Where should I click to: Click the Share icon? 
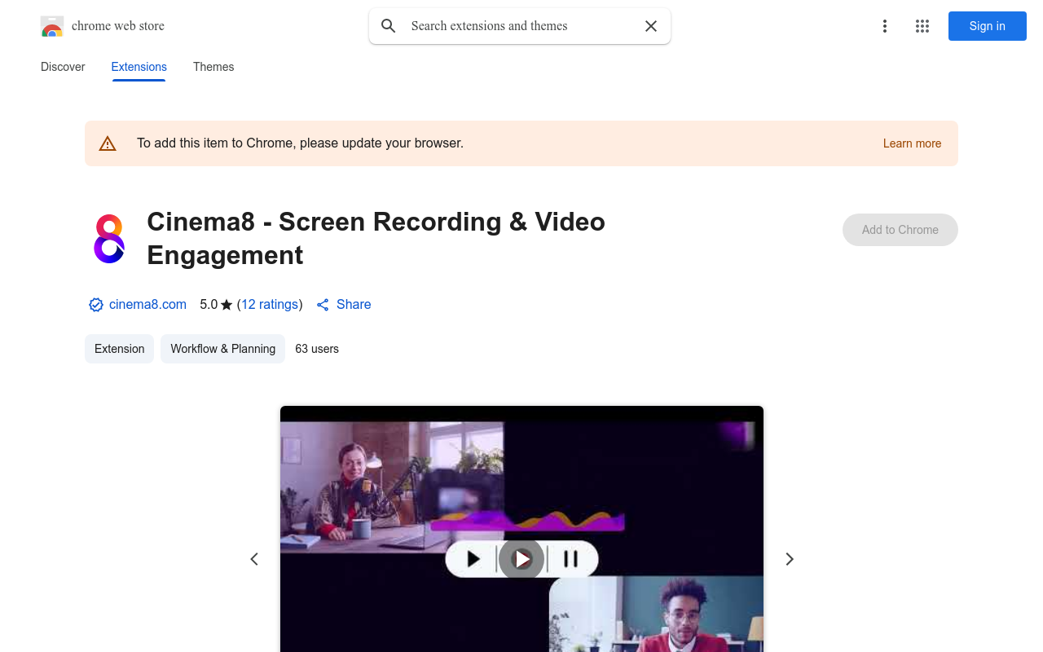323,305
